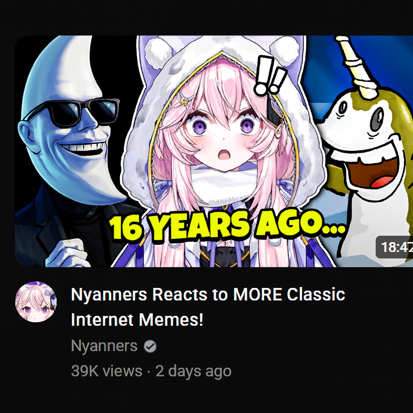Open 'Nyanners Reacts to MORE Classic' title link

coord(208,294)
